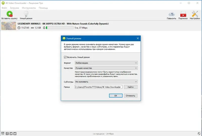Screen dimensions: 202x136
Task: Click the LEGENDARY ANIMALS video thumbnail
Action: (x=9, y=26)
